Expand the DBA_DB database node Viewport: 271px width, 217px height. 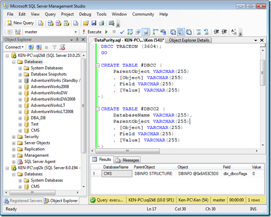click(x=20, y=118)
